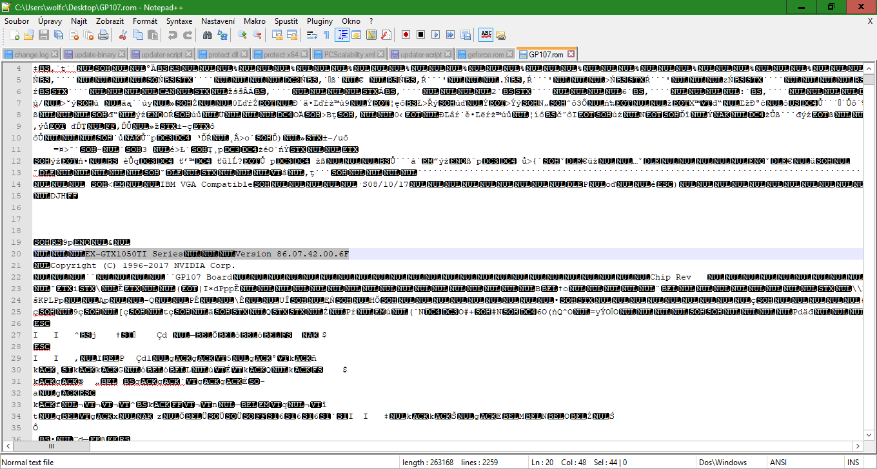Click the INS insert mode indicator
The width and height of the screenshot is (877, 469).
[x=853, y=462]
